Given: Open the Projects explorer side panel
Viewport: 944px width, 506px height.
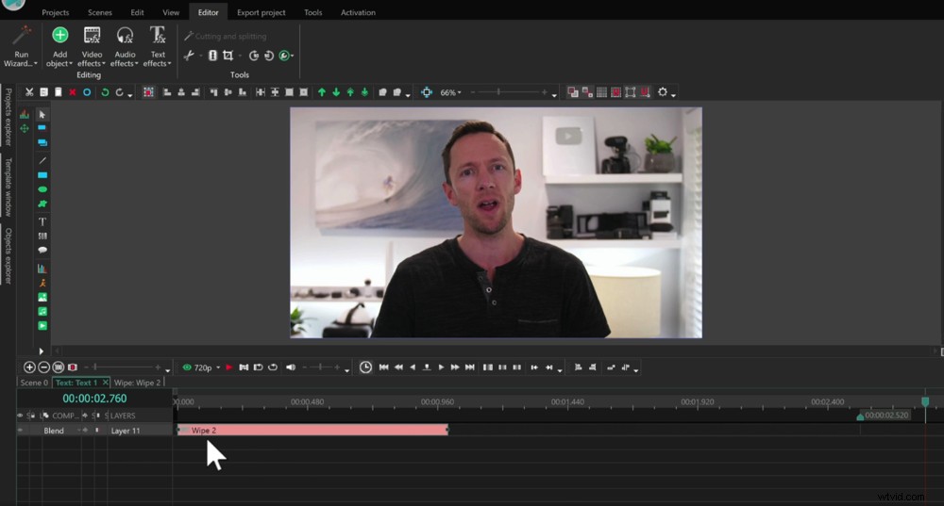Looking at the screenshot, I should click(x=8, y=117).
